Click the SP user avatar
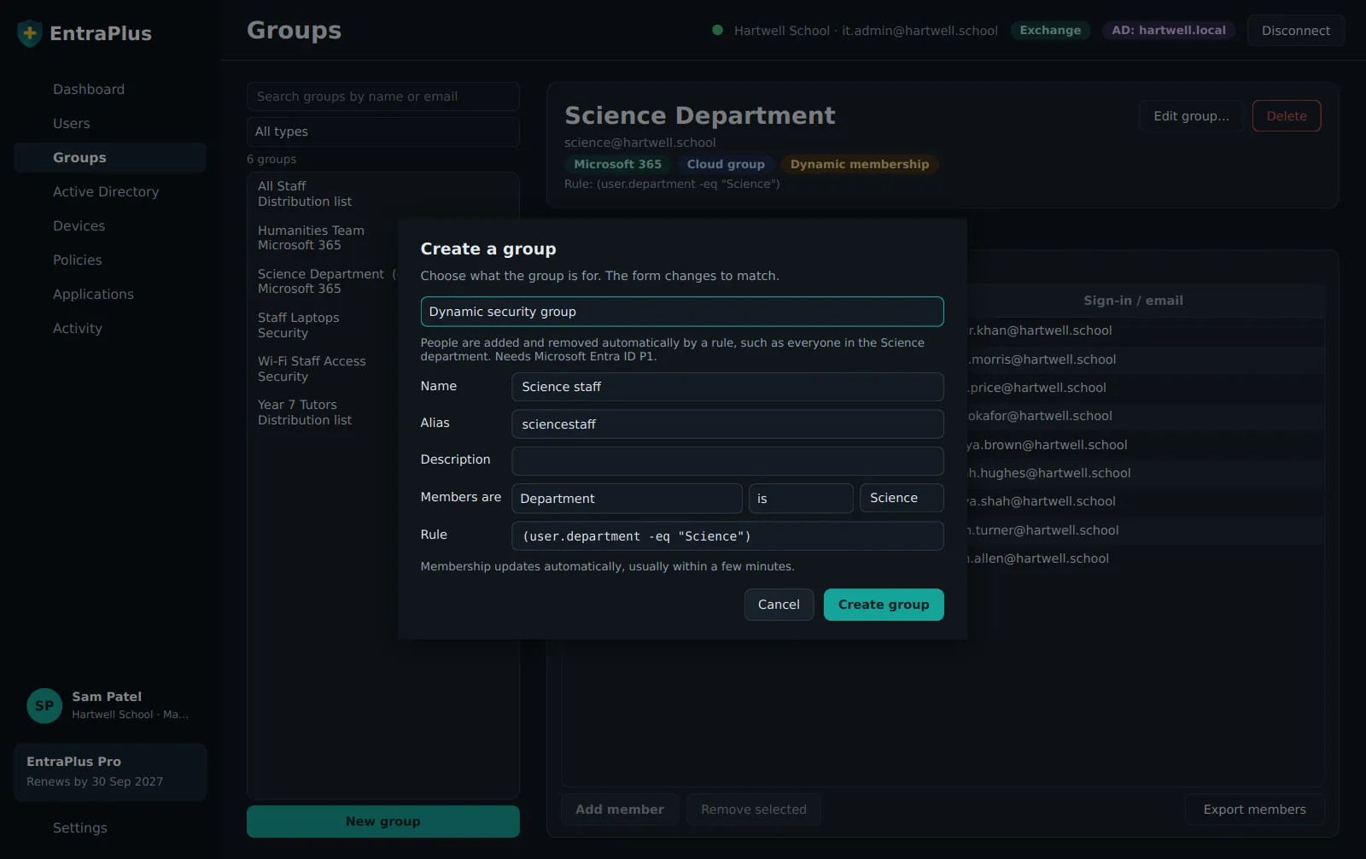Image resolution: width=1366 pixels, height=859 pixels. pos(44,706)
